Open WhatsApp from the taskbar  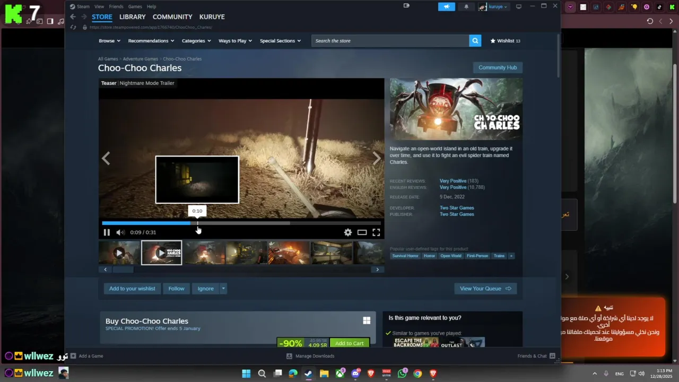point(402,374)
